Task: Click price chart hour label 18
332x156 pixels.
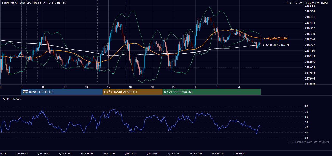Action: point(130,87)
